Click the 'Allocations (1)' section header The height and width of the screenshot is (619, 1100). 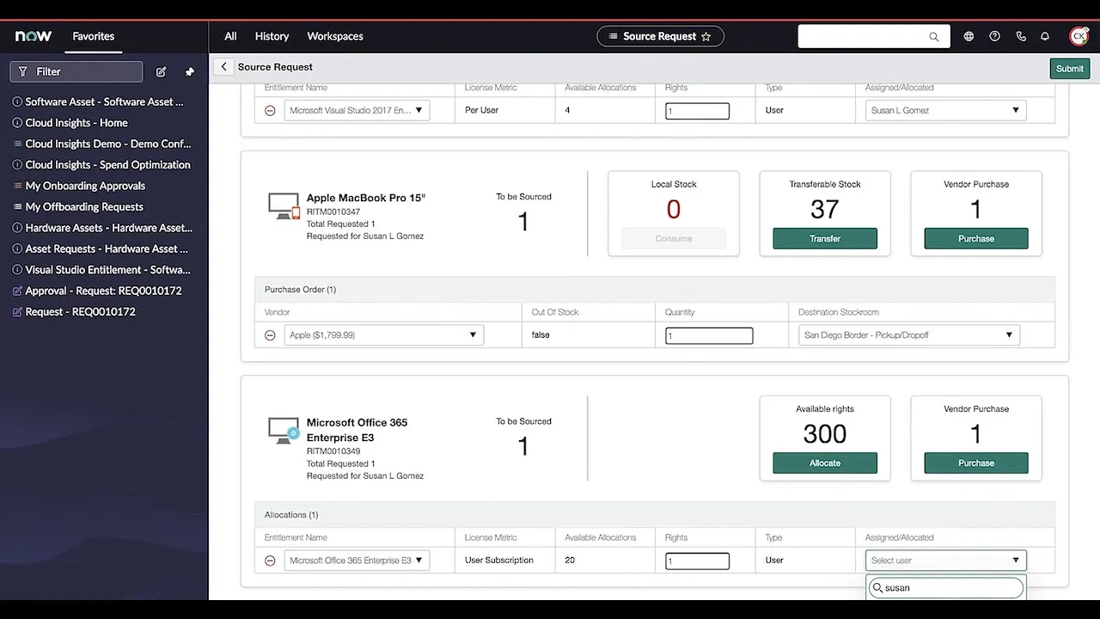[291, 515]
